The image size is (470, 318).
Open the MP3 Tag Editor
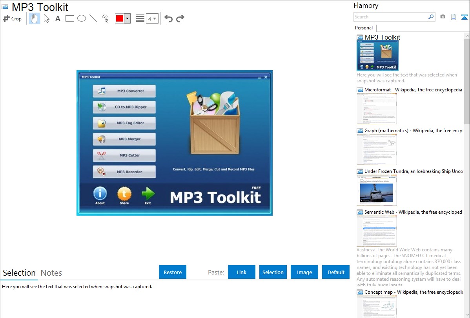coord(124,123)
